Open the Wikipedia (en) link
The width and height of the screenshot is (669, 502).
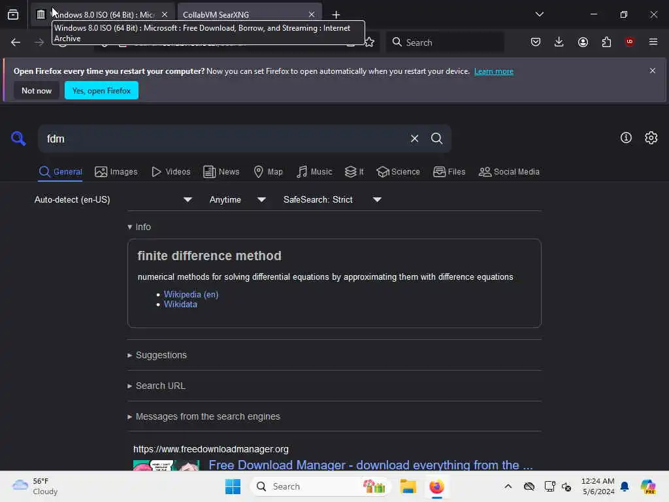click(191, 295)
